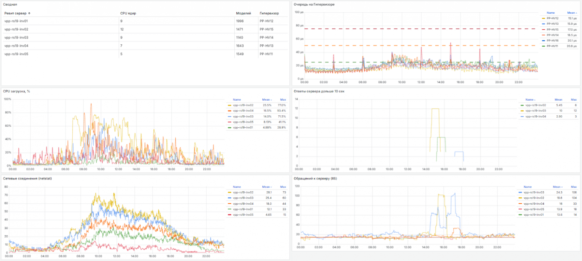Sort CPU загрузка legend by Mean

(x=266, y=100)
